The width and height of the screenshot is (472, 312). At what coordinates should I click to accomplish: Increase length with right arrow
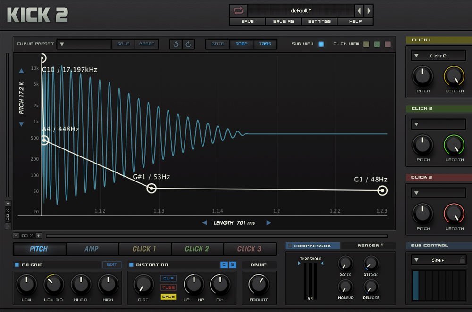click(x=269, y=223)
